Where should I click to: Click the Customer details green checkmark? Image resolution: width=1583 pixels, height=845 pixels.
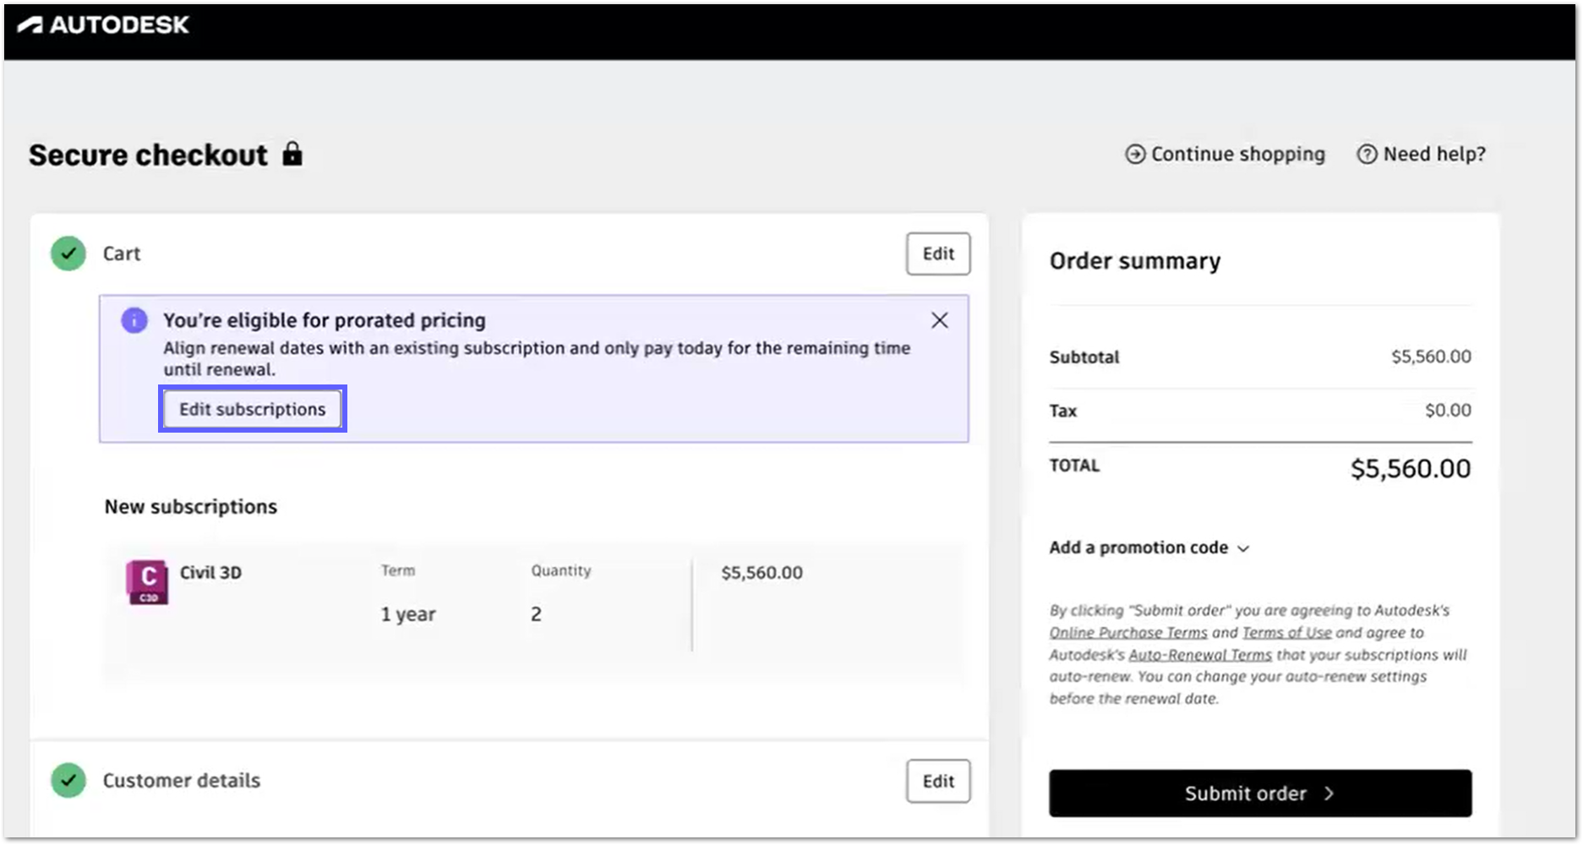click(68, 780)
